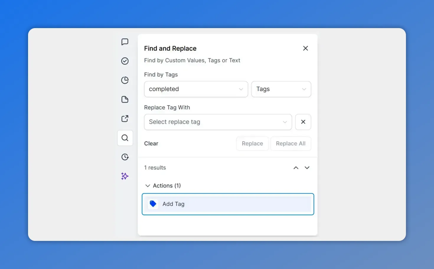Image resolution: width=434 pixels, height=269 pixels.
Task: Open the pie chart statistics panel
Action: point(125,80)
